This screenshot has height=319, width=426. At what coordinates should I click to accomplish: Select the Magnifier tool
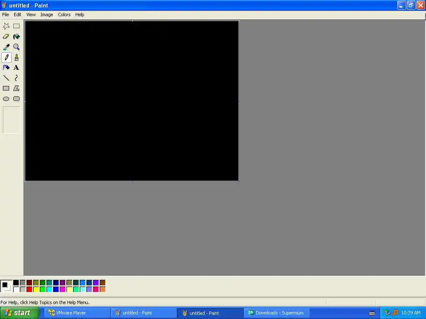pyautogui.click(x=17, y=47)
